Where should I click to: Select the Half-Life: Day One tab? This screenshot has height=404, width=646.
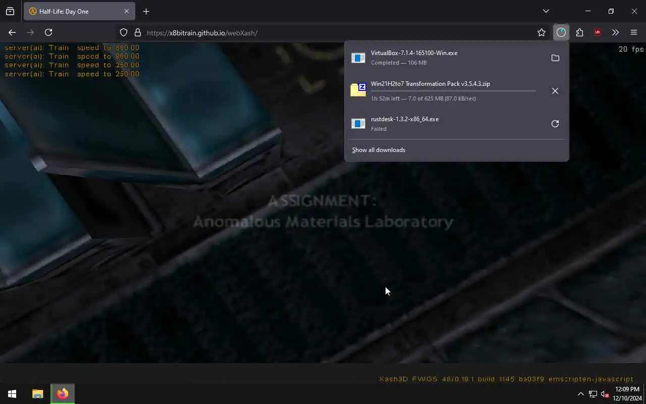78,11
